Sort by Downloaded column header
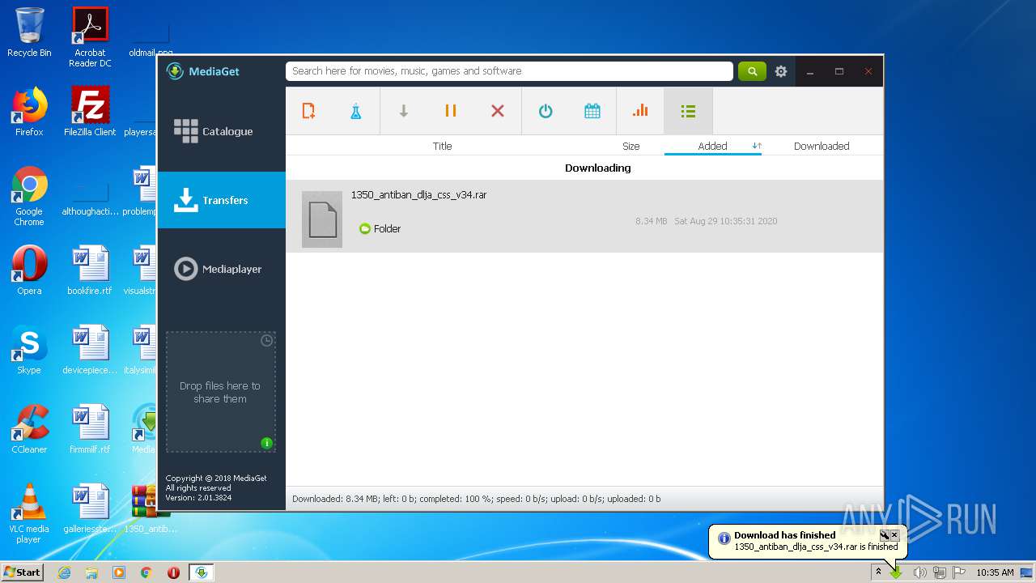This screenshot has height=583, width=1036. [x=822, y=147]
